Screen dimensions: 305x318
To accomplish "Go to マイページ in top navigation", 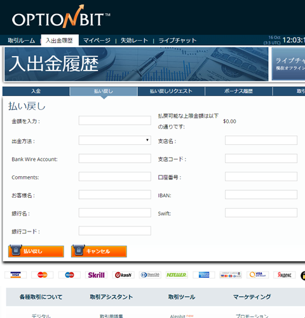I will (97, 40).
